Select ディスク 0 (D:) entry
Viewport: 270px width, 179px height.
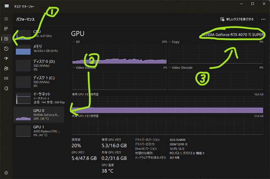click(x=39, y=65)
